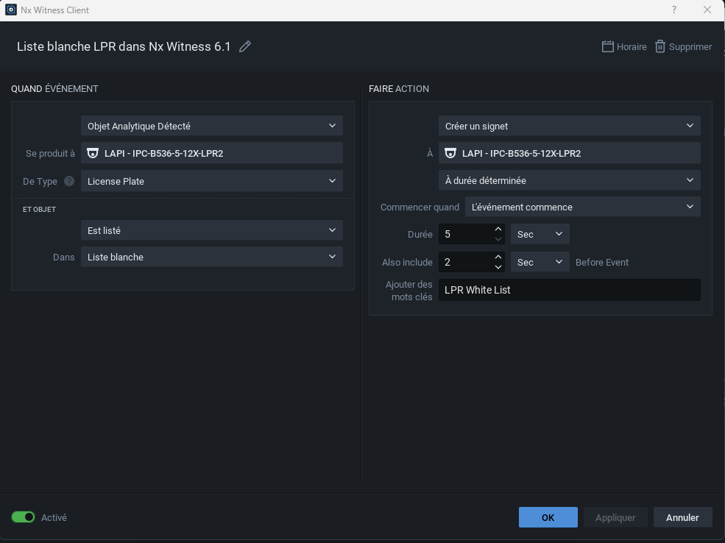The height and width of the screenshot is (543, 725).
Task: Click the camera icon in action À field
Action: coord(450,153)
